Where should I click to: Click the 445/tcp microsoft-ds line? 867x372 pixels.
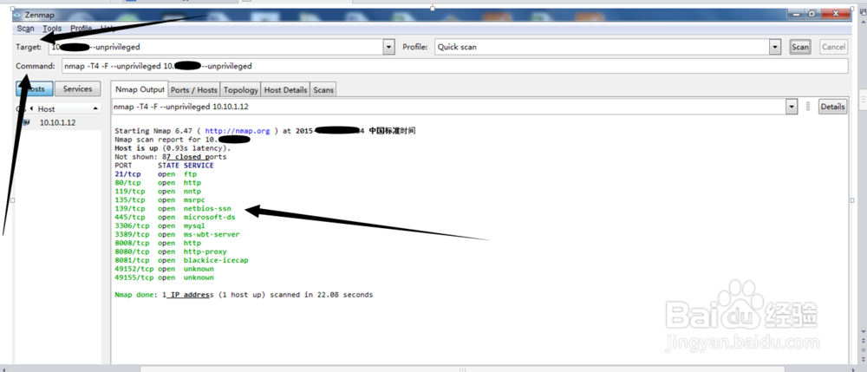click(175, 218)
